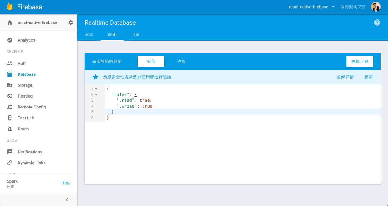
Task: Fold code at line 1 arrow
Action: pos(96,89)
